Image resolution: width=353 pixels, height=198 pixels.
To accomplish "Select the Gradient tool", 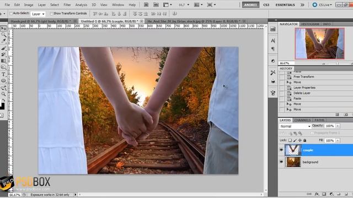I will (x=3, y=61).
